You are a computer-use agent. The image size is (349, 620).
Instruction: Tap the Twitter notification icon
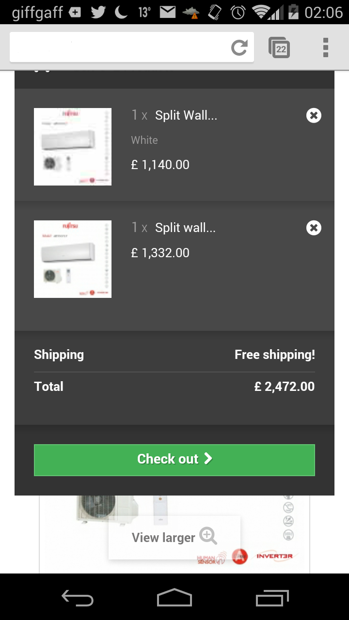[x=98, y=12]
